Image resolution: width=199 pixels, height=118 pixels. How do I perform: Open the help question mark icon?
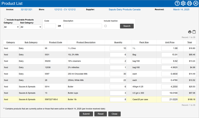pyautogui.click(x=177, y=3)
